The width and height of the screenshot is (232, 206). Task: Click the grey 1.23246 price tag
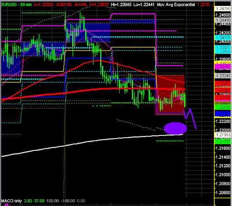click(x=223, y=76)
